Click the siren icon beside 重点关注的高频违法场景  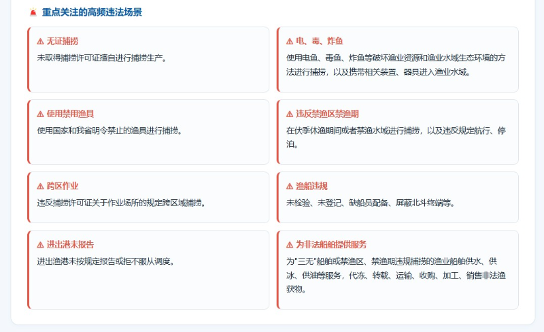pyautogui.click(x=33, y=12)
